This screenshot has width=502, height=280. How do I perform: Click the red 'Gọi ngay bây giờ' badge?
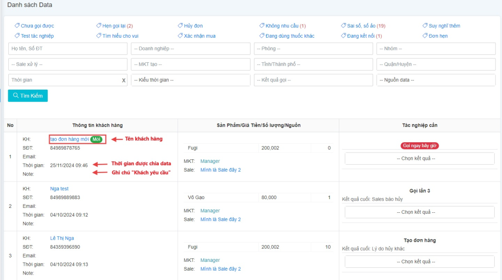tap(420, 146)
